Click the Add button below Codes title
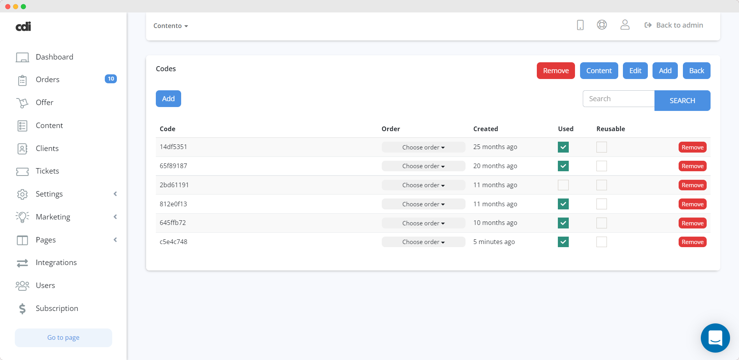This screenshot has width=739, height=360. tap(168, 99)
